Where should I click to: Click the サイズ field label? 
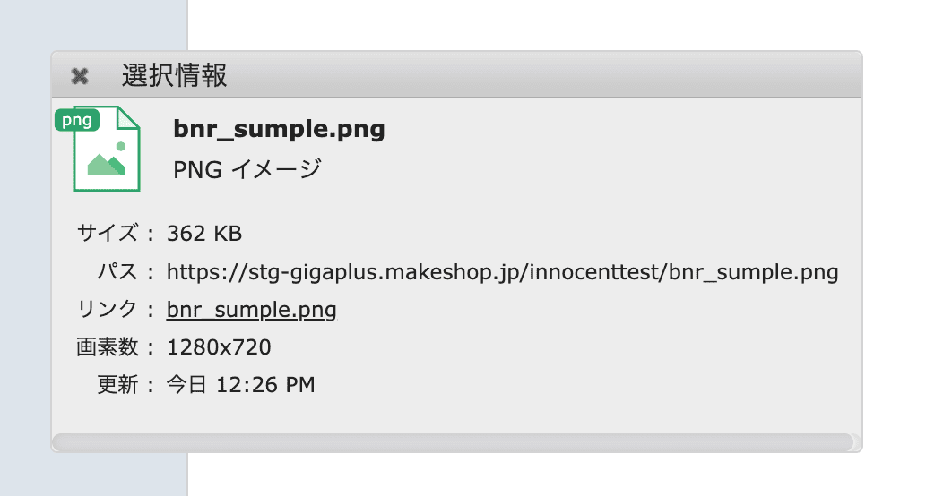click(108, 235)
